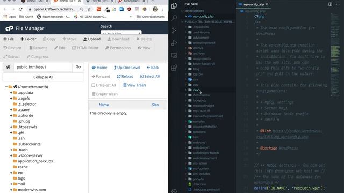Open VS Code Remote Explorer view

pyautogui.click(x=174, y=55)
